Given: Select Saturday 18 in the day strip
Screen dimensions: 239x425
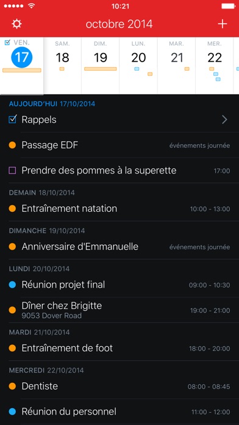Looking at the screenshot, I should coord(63,65).
